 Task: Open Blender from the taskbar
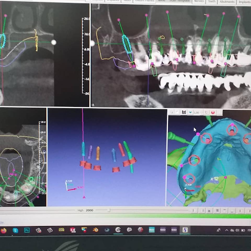(x=96, y=230)
